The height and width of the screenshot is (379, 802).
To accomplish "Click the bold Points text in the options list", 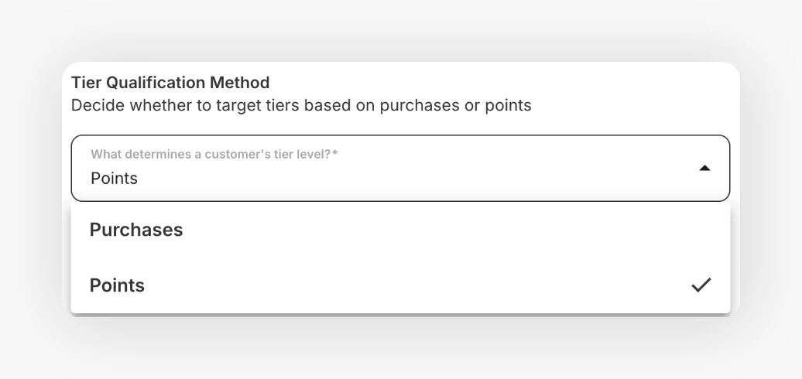I will click(x=117, y=285).
